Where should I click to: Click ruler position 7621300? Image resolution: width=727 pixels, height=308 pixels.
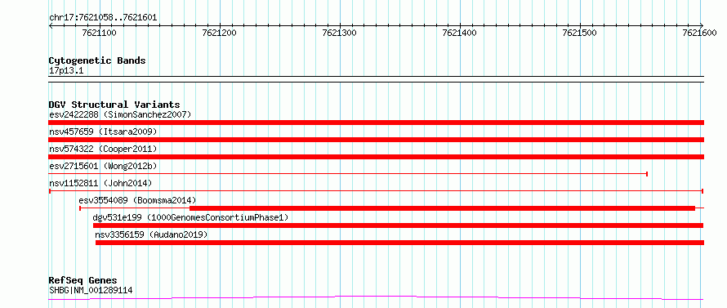(339, 33)
